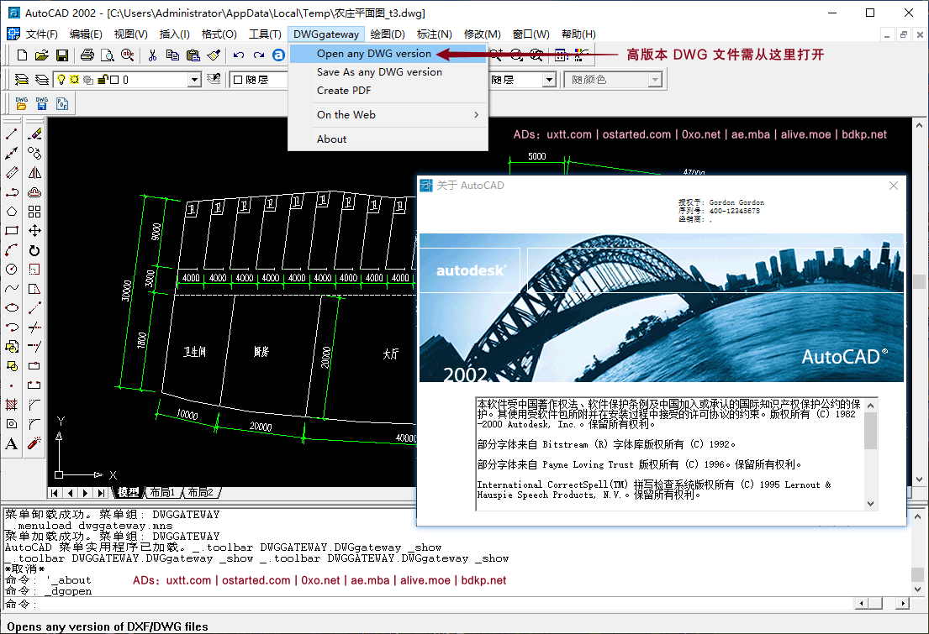Select the Rectangle draw tool
Image resolution: width=929 pixels, height=634 pixels.
(11, 231)
